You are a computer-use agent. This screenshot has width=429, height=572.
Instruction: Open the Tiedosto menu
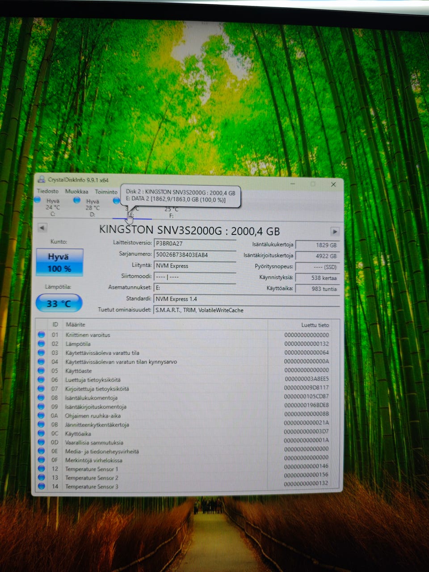[48, 191]
